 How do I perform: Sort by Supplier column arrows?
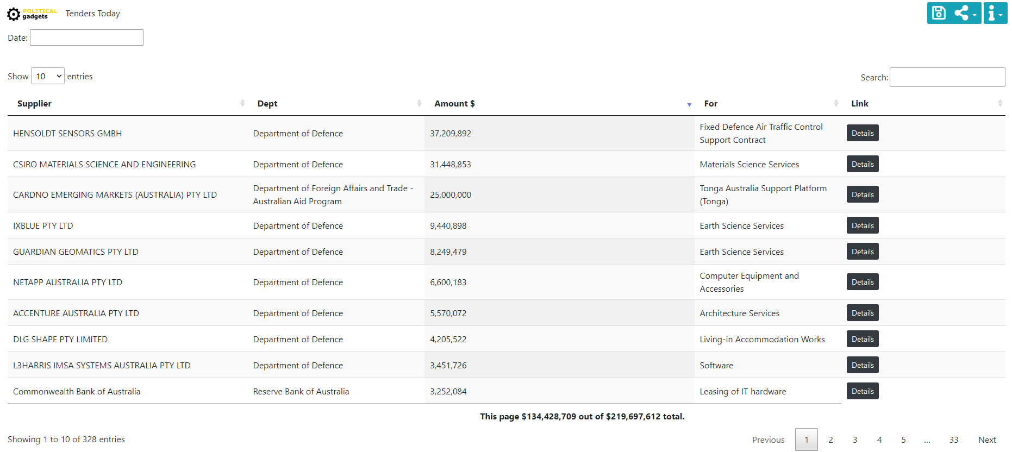coord(242,103)
